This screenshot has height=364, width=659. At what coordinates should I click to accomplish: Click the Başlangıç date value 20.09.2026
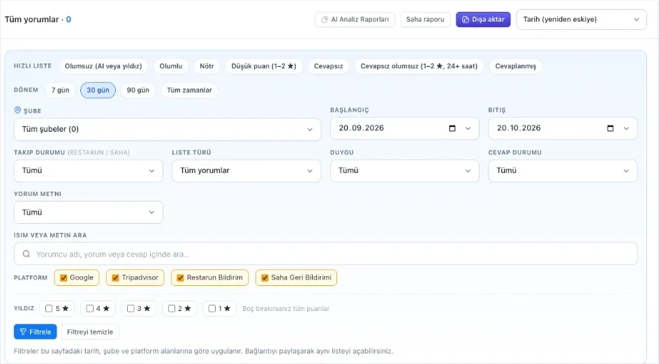coord(362,128)
